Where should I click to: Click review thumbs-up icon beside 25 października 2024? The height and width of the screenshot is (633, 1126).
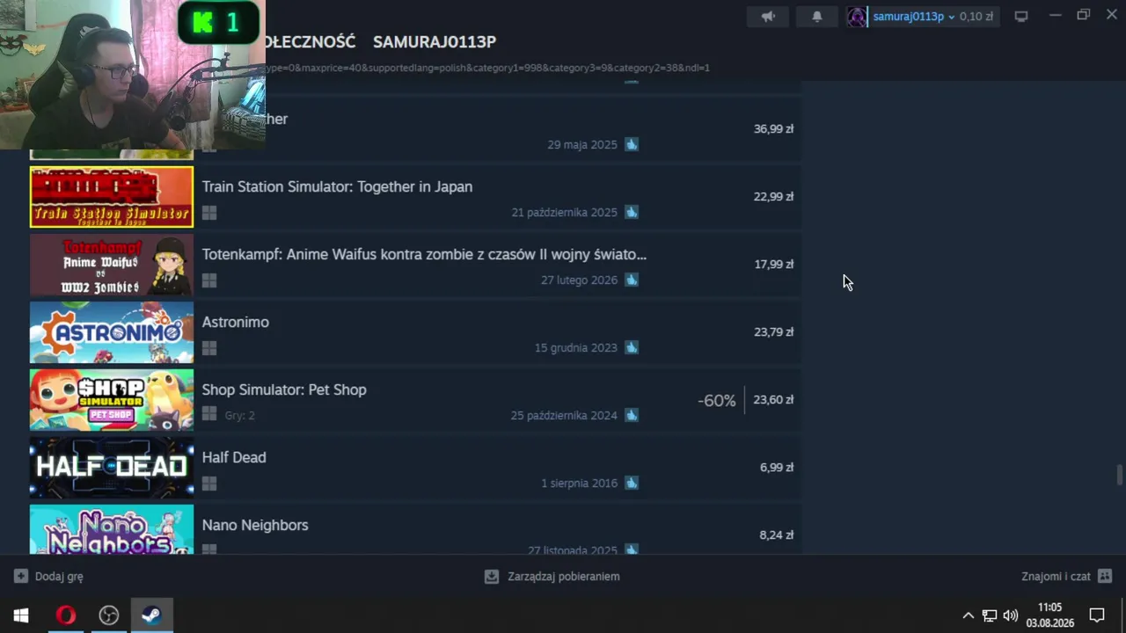(x=632, y=415)
